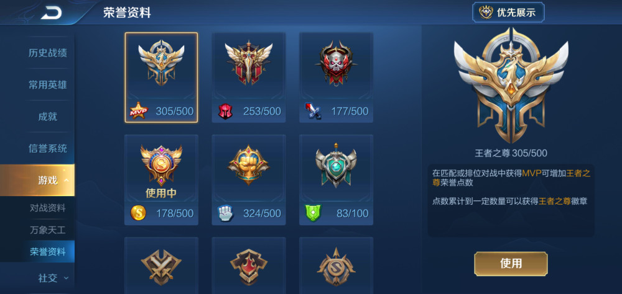This screenshot has width=622, height=294.
Task: Click the 使用 button
Action: (511, 264)
